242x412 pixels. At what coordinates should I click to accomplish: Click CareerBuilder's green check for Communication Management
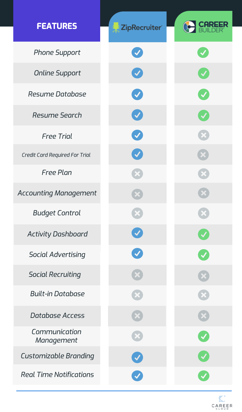point(203,336)
